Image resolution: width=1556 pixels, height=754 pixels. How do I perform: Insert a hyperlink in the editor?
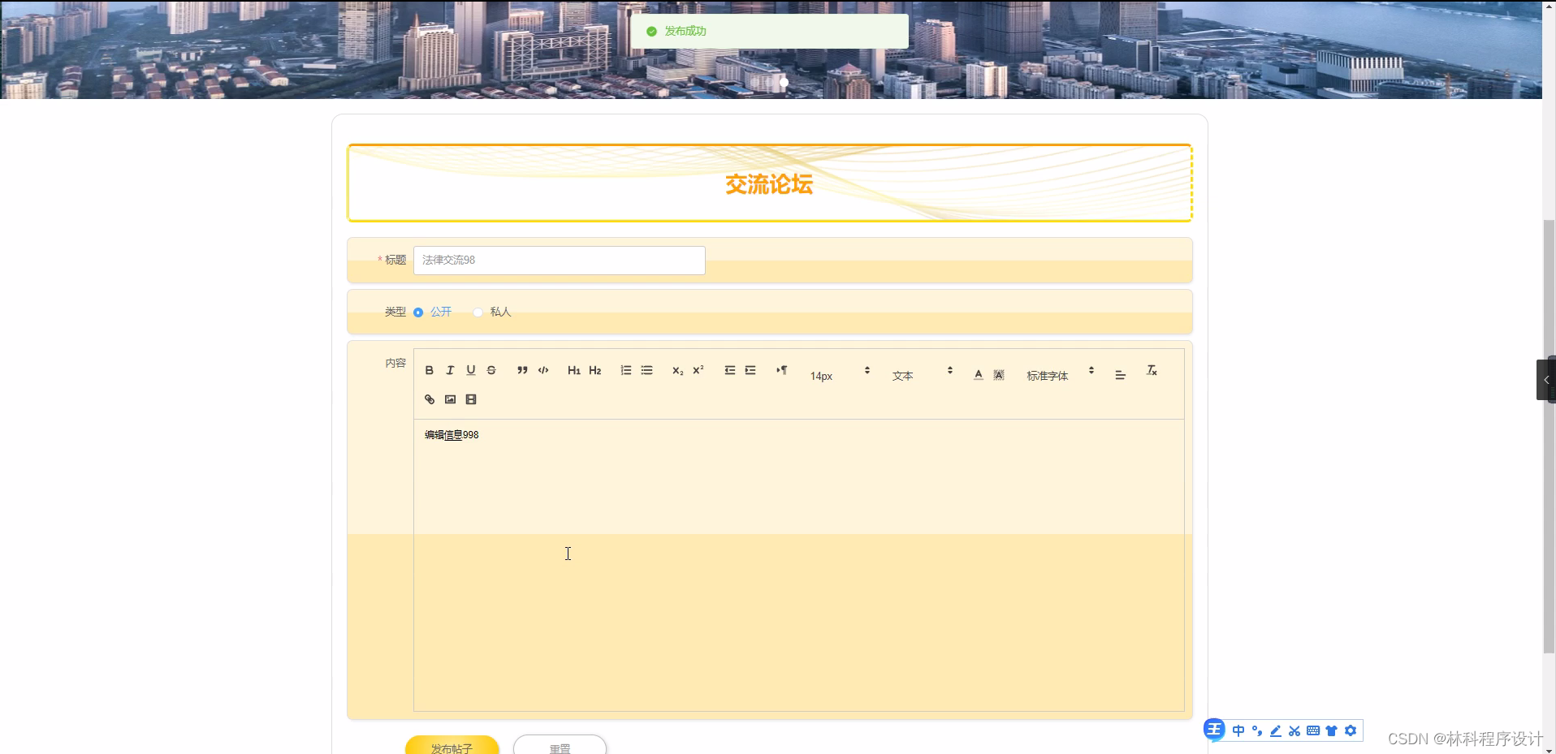click(429, 399)
